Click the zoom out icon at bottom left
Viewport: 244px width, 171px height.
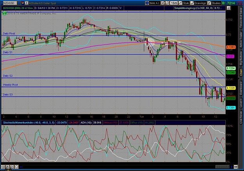click(12, 167)
